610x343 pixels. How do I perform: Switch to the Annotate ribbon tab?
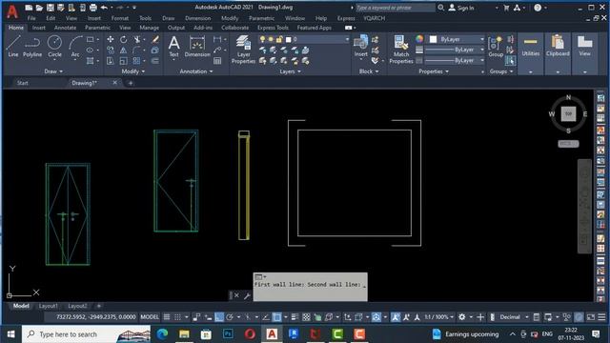pyautogui.click(x=65, y=28)
